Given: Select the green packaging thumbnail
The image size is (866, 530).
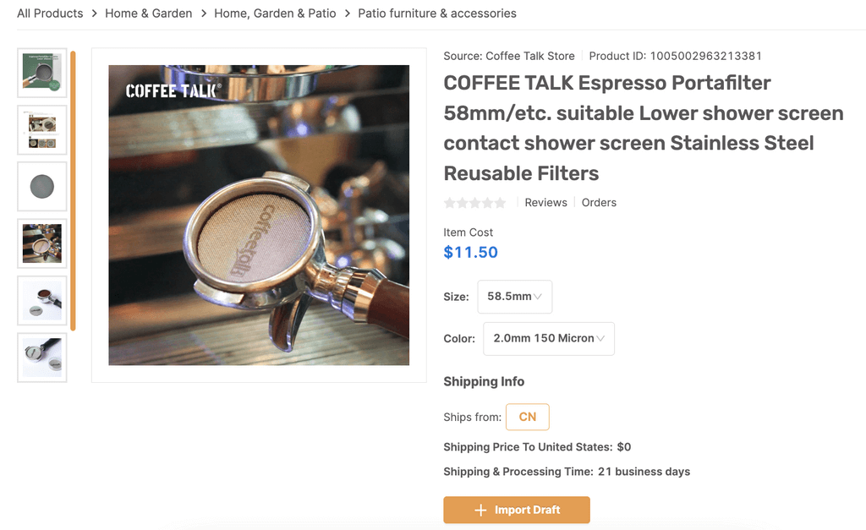Looking at the screenshot, I should pyautogui.click(x=41, y=73).
